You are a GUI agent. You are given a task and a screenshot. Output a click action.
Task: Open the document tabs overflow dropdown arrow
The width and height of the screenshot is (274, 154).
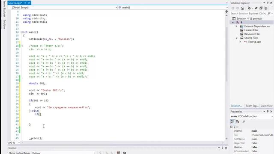pyautogui.click(x=227, y=3)
